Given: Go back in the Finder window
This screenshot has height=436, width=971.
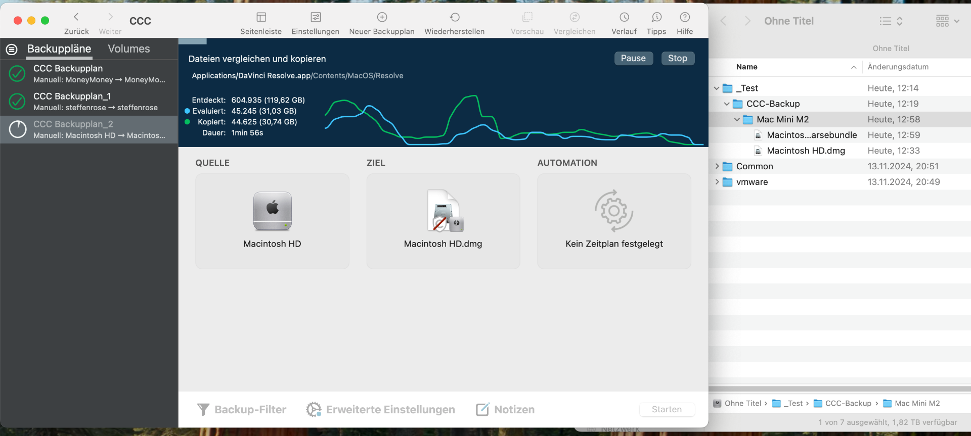Looking at the screenshot, I should pyautogui.click(x=723, y=21).
